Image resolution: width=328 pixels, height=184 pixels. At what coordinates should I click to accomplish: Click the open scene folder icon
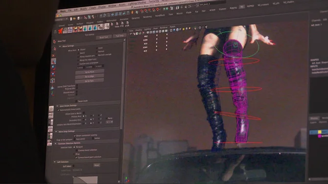point(74,19)
